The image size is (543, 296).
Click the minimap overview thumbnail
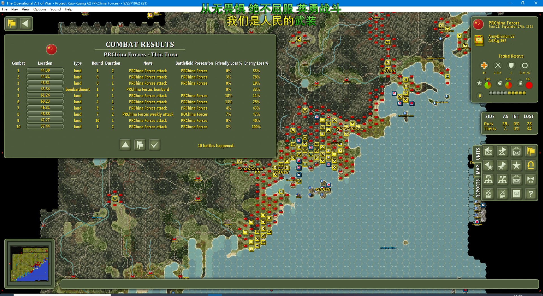pyautogui.click(x=29, y=264)
